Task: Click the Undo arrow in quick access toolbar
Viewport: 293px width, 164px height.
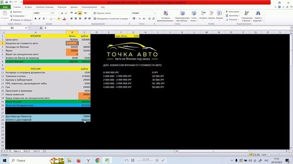Action: click(11, 2)
